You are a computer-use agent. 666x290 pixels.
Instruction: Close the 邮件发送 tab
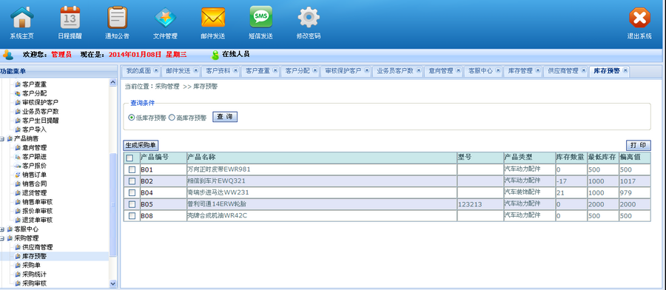click(196, 70)
